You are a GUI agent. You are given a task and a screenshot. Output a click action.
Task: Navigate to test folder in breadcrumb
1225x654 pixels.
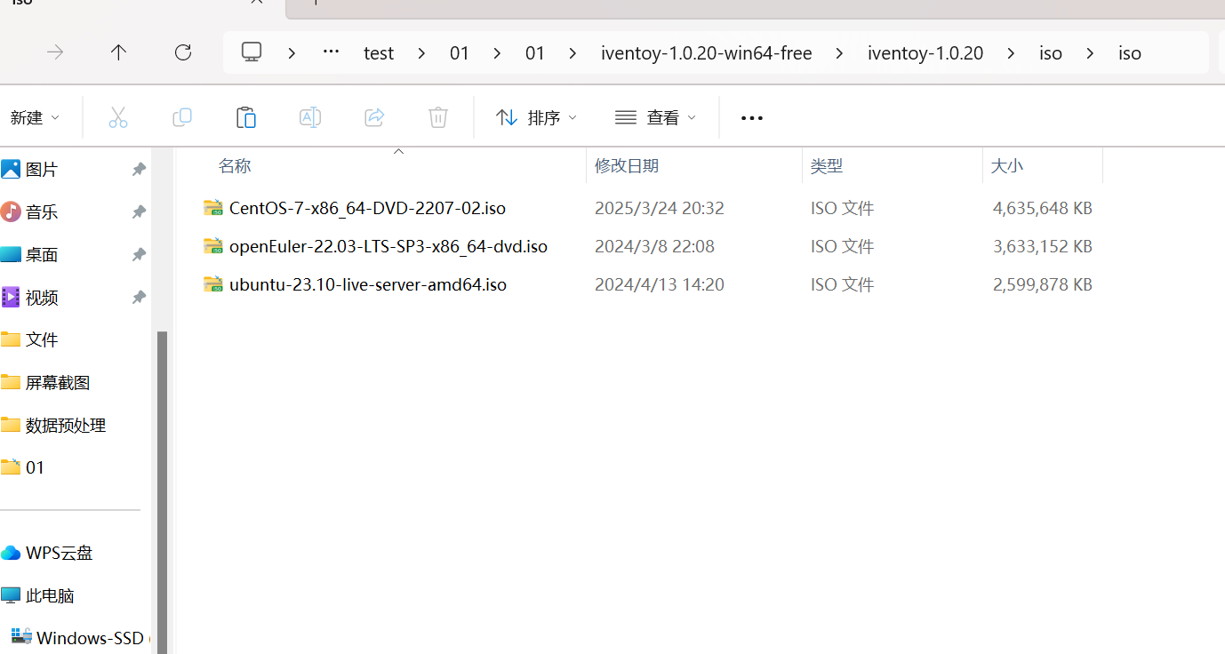pos(379,53)
